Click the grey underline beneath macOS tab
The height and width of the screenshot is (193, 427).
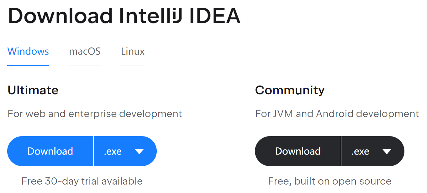[x=85, y=66]
